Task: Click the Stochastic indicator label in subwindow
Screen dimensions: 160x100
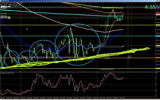Action: tap(7, 73)
